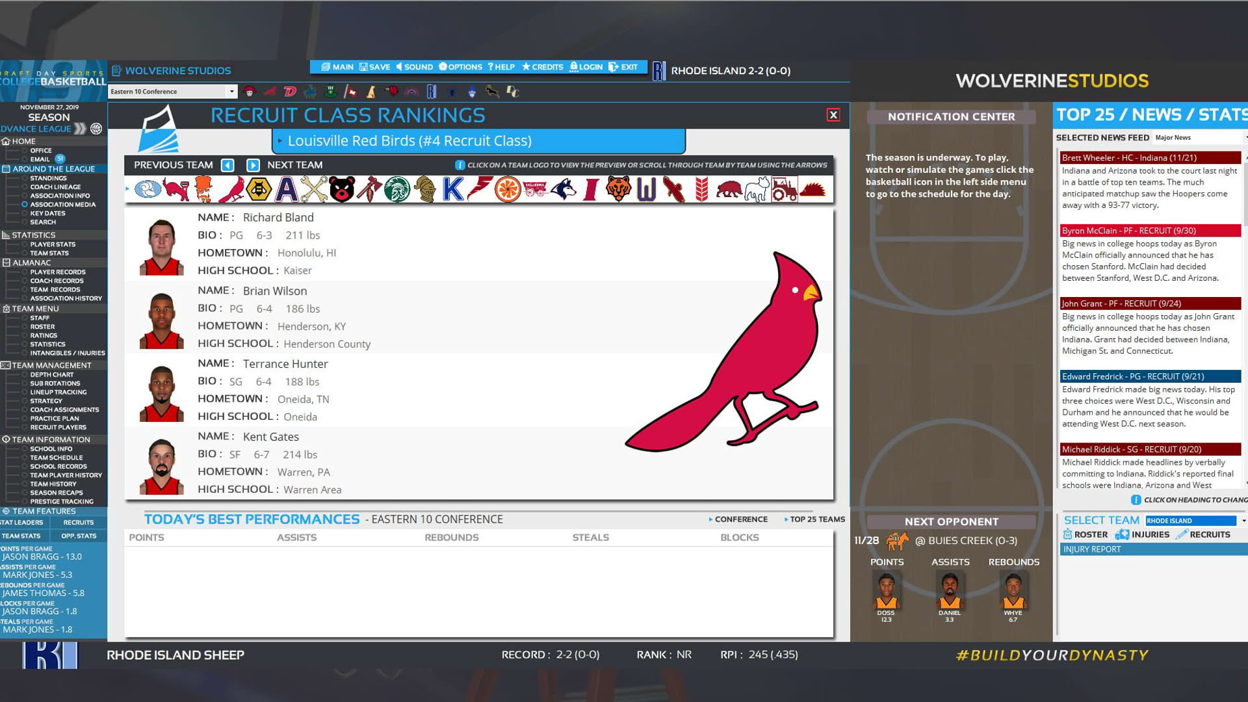This screenshot has width=1248, height=702.
Task: Select the blue letter K team logo
Action: coord(452,189)
